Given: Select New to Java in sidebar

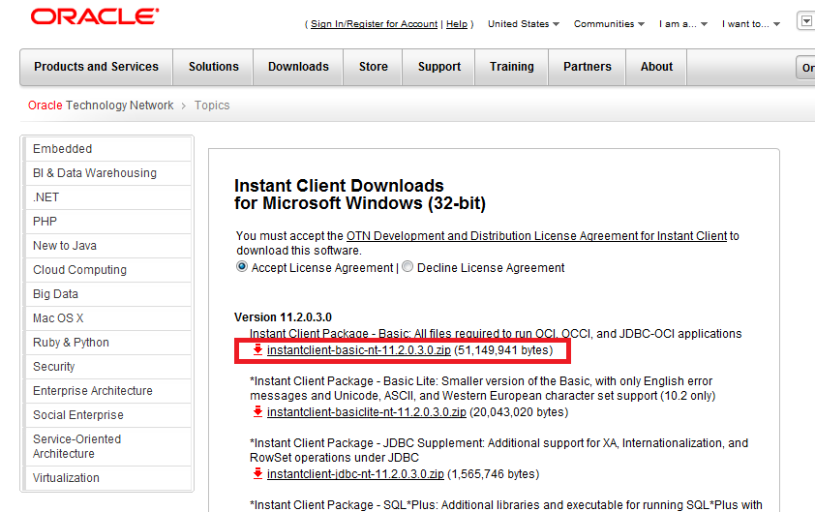Looking at the screenshot, I should coord(107,246).
